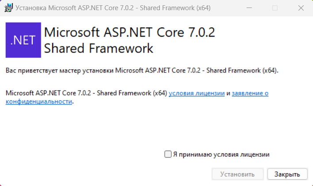
Task: Click the 'Закрыть' button
Action: [287, 174]
